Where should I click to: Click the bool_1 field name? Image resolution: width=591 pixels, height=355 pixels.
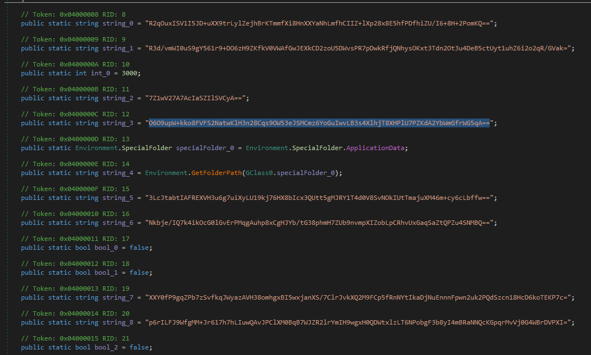pos(106,272)
